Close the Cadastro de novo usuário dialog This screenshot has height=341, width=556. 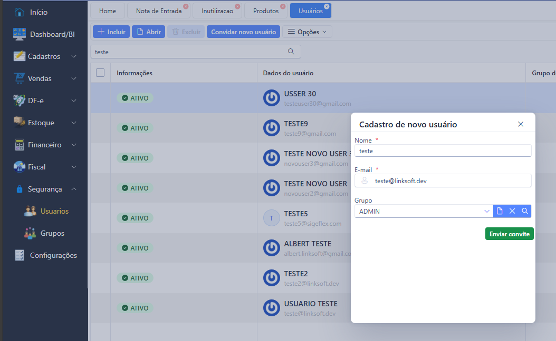tap(521, 124)
